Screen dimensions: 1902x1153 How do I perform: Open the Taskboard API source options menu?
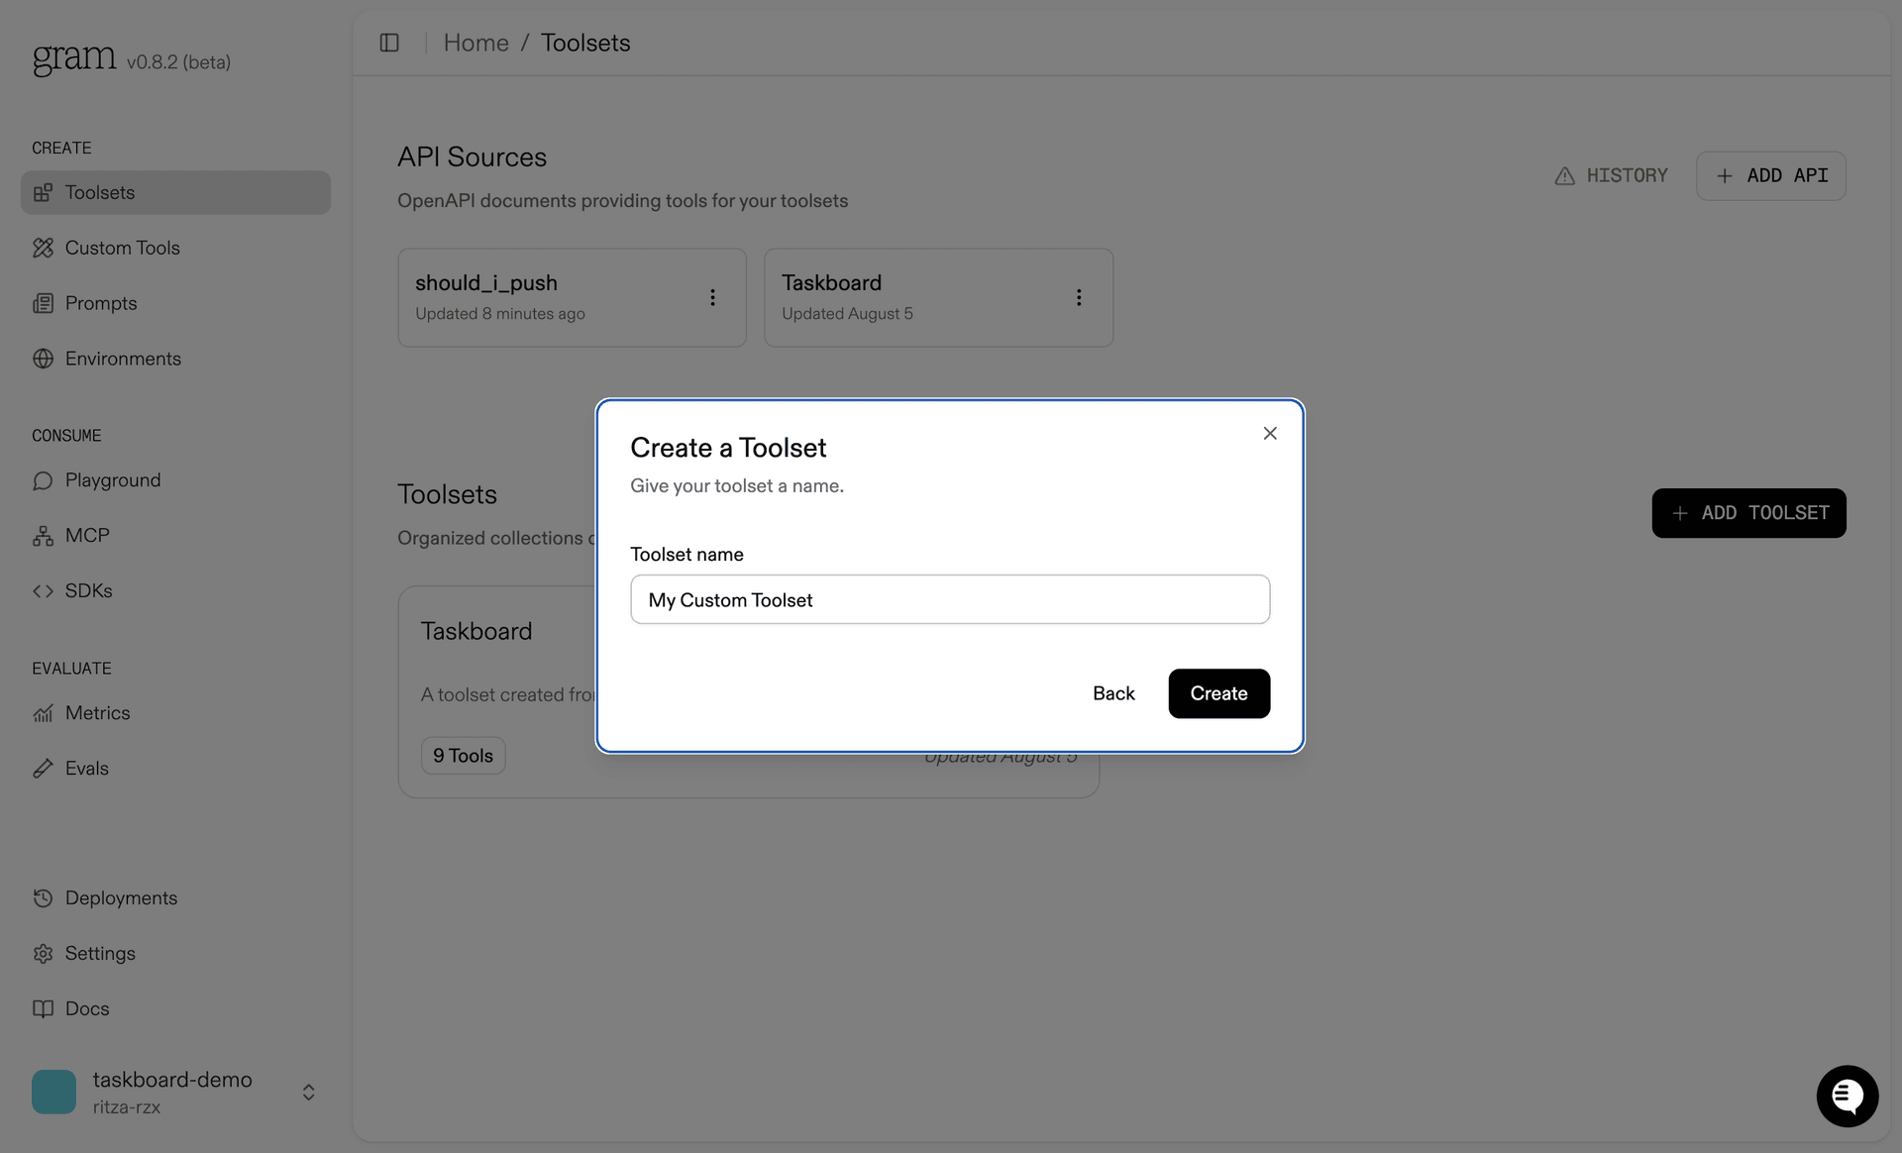[1079, 297]
